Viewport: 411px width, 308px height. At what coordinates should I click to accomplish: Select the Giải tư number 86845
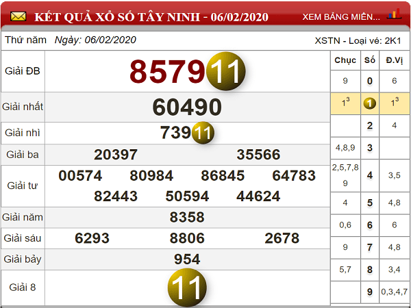[223, 175]
